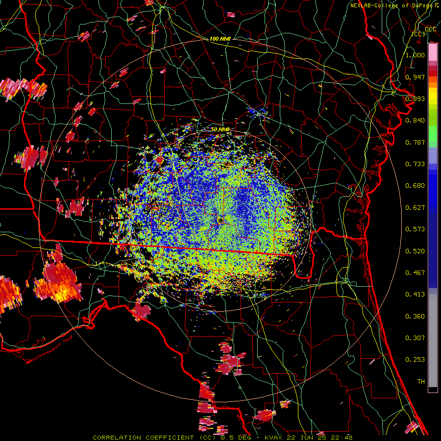Click the 0.893 legend value

(x=415, y=98)
